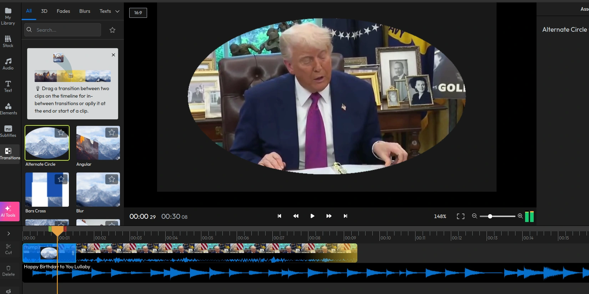Open the Elements panel
This screenshot has width=589, height=294.
[8, 109]
